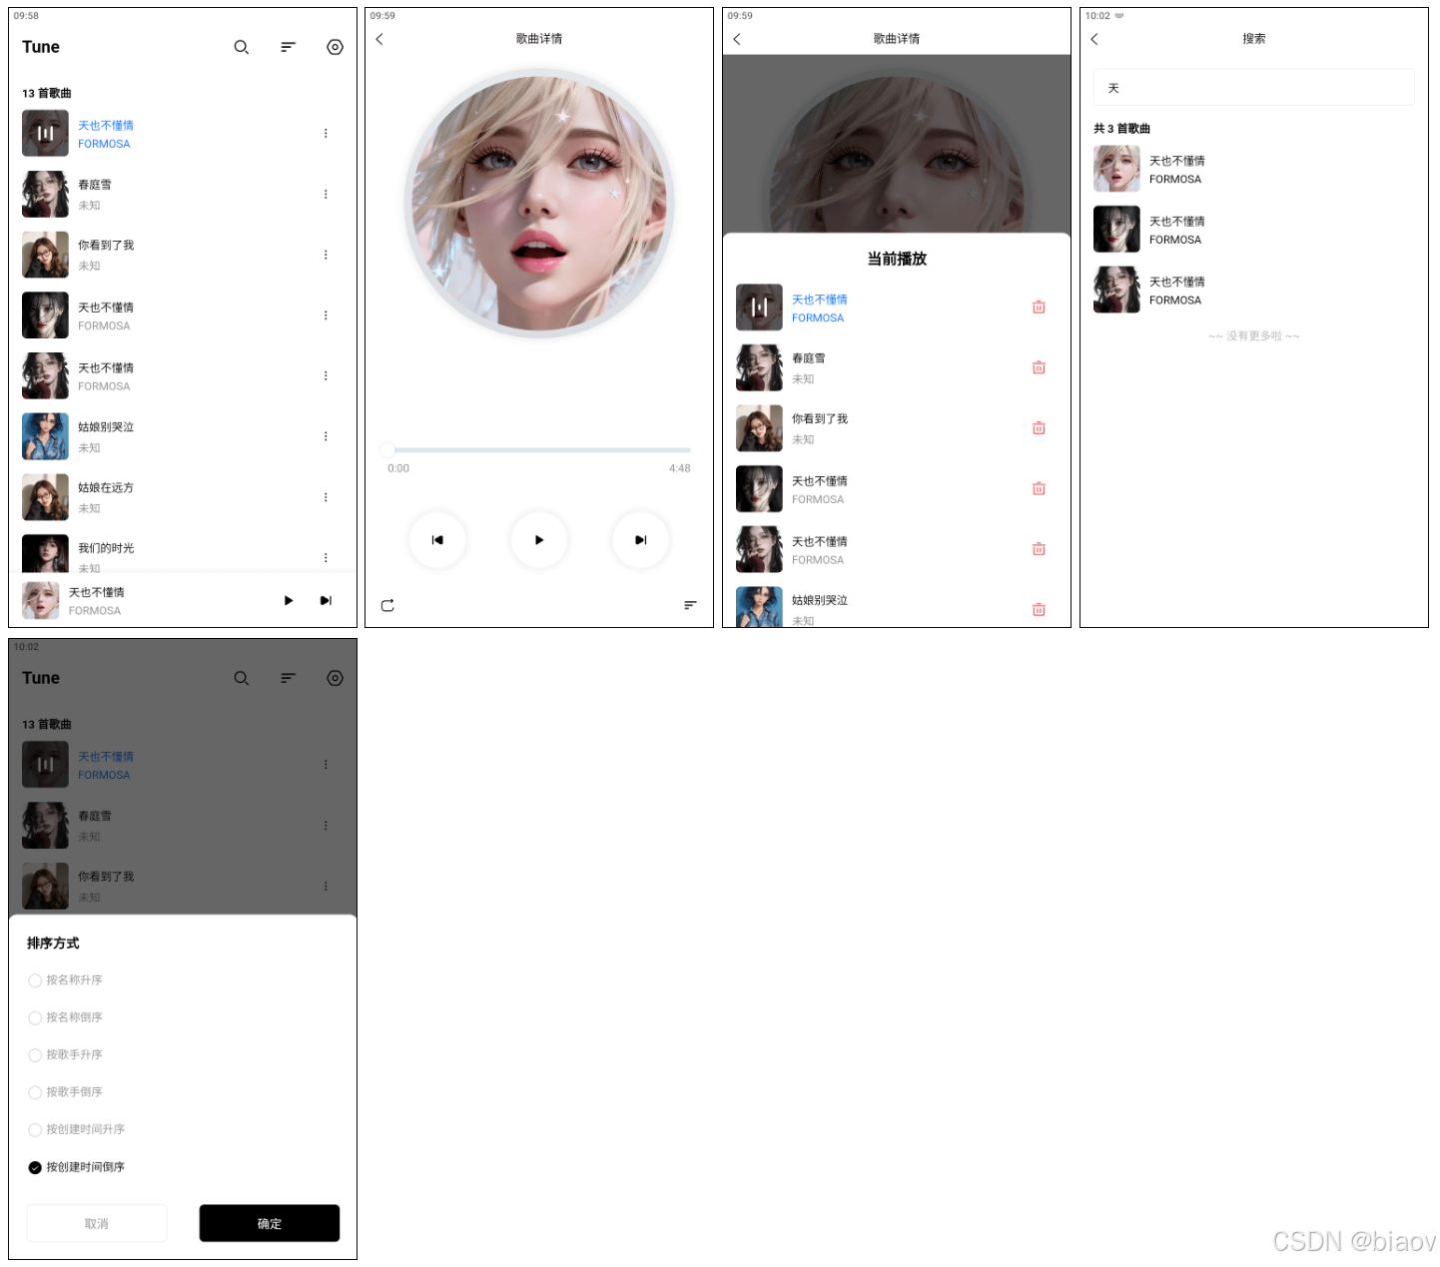Toggle repeat mode icon on song detail screen
The height and width of the screenshot is (1267, 1440).
tap(387, 605)
